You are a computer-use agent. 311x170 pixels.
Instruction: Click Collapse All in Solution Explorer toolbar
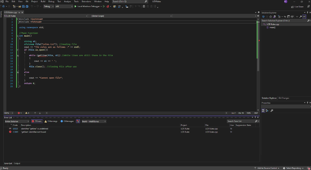tap(288, 16)
